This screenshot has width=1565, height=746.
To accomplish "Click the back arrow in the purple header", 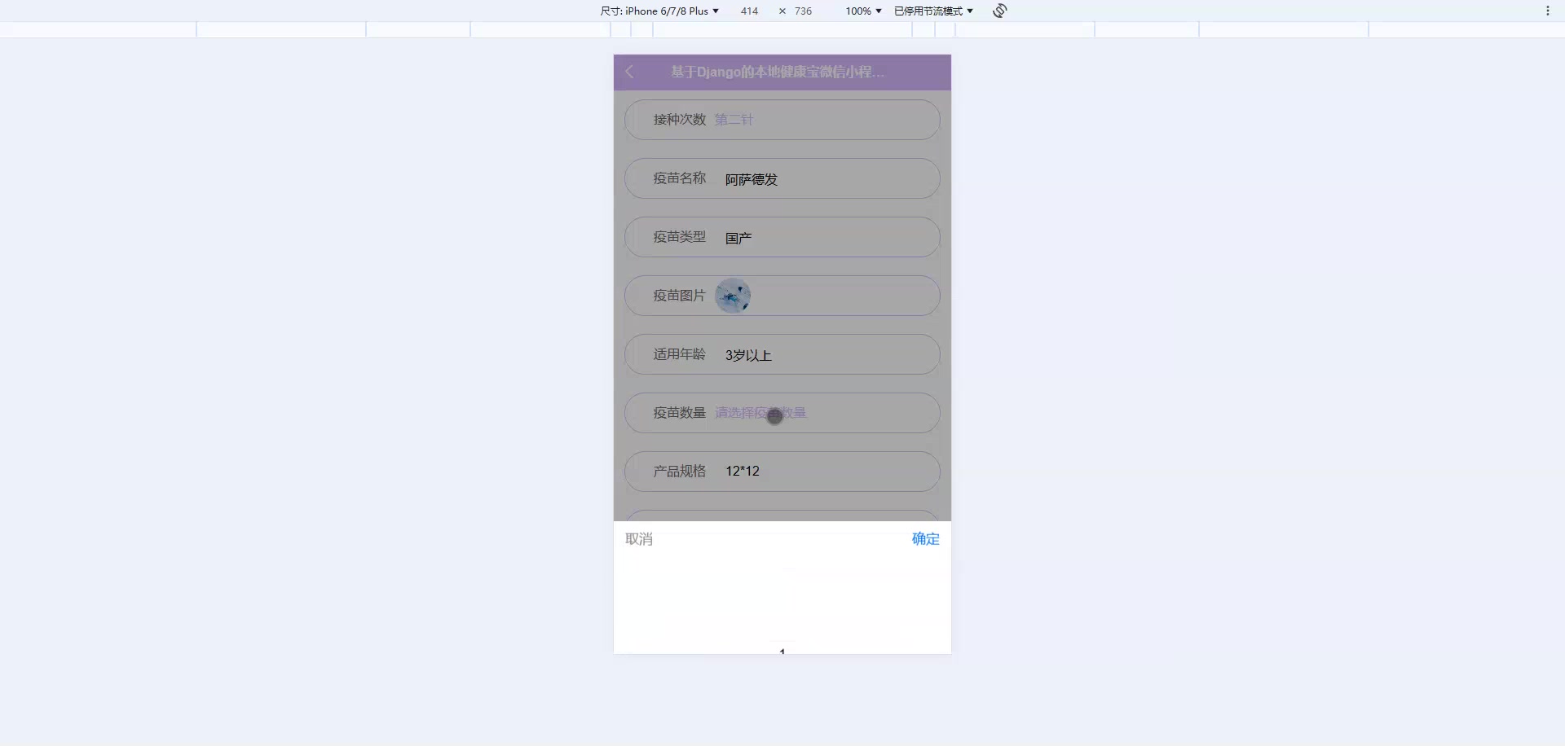I will (628, 72).
